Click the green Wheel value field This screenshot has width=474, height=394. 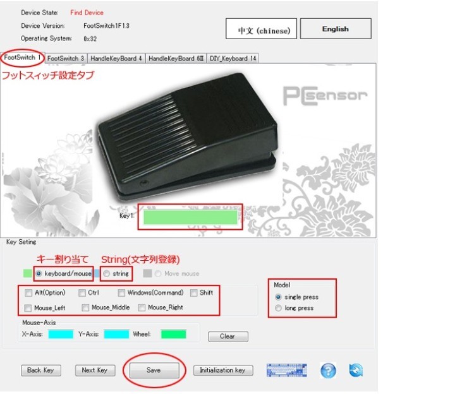(174, 334)
